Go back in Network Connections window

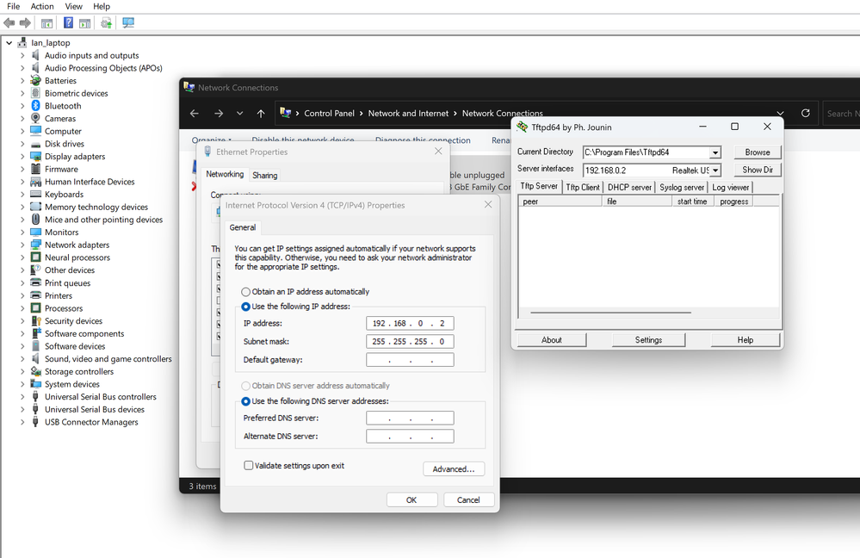pos(195,113)
